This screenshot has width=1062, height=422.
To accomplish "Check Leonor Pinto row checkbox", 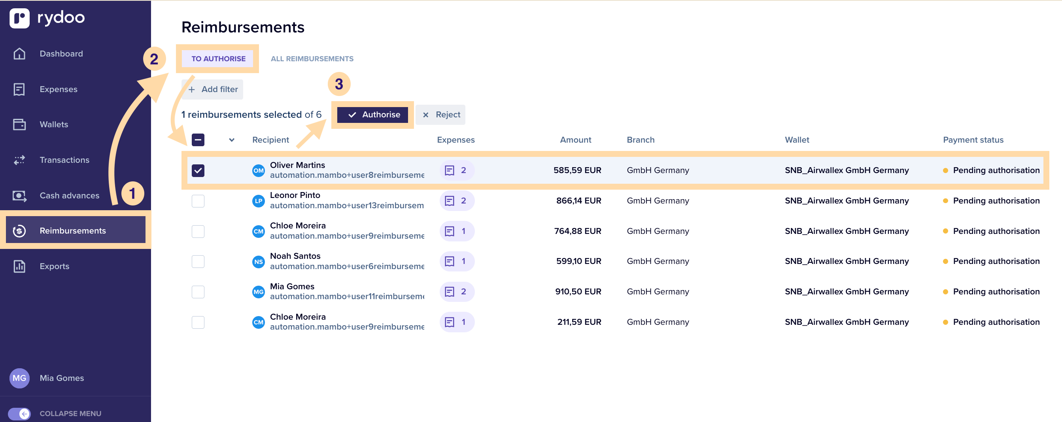I will pos(198,201).
